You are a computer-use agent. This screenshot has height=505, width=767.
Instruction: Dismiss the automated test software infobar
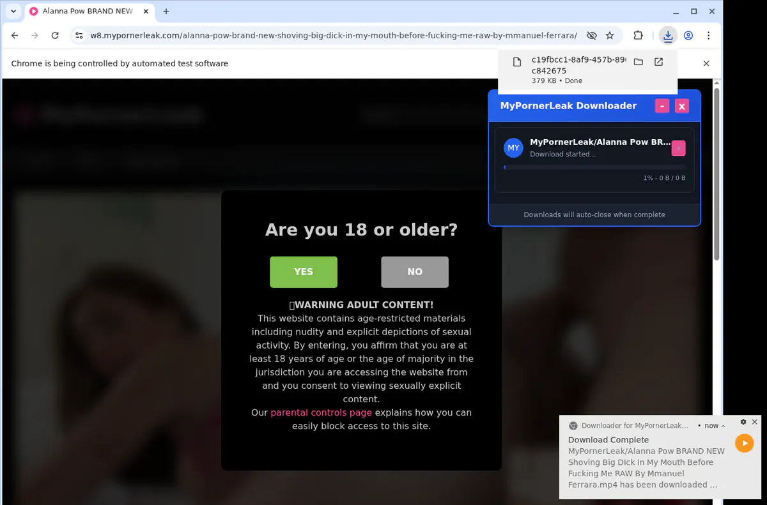[x=706, y=63]
